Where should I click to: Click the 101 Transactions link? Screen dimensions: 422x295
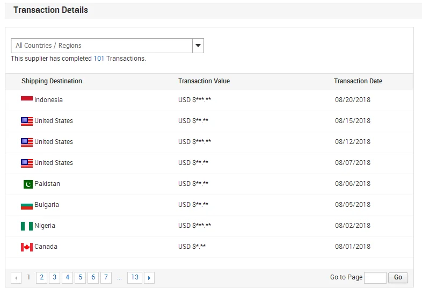(x=99, y=59)
